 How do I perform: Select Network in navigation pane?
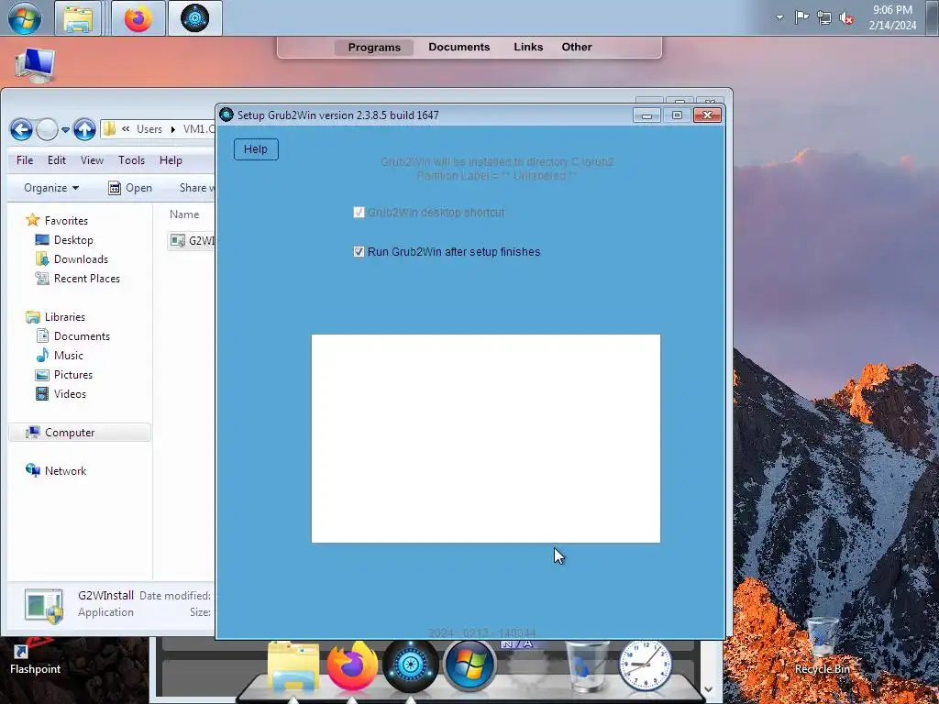click(x=56, y=471)
